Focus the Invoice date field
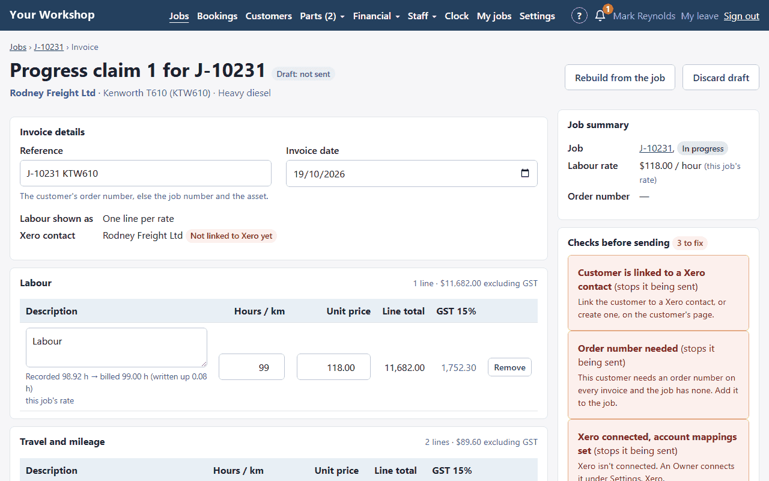Screen dimensions: 769x481 click(412, 174)
